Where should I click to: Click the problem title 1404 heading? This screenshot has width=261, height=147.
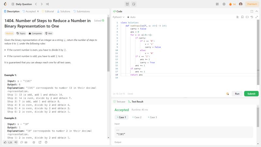point(48,23)
